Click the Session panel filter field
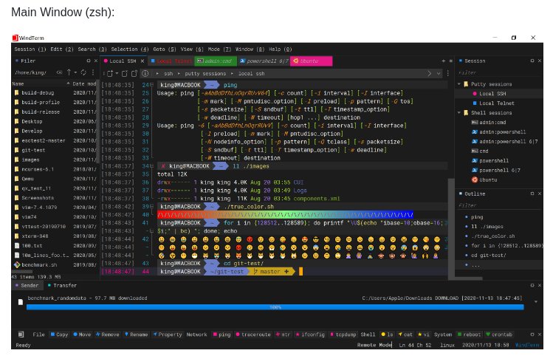This screenshot has width=553, height=356. click(x=498, y=72)
